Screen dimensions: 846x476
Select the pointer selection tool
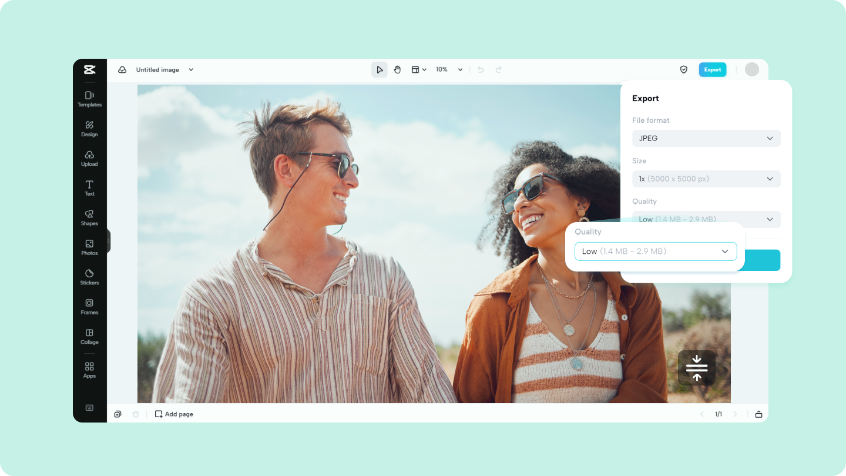[380, 69]
